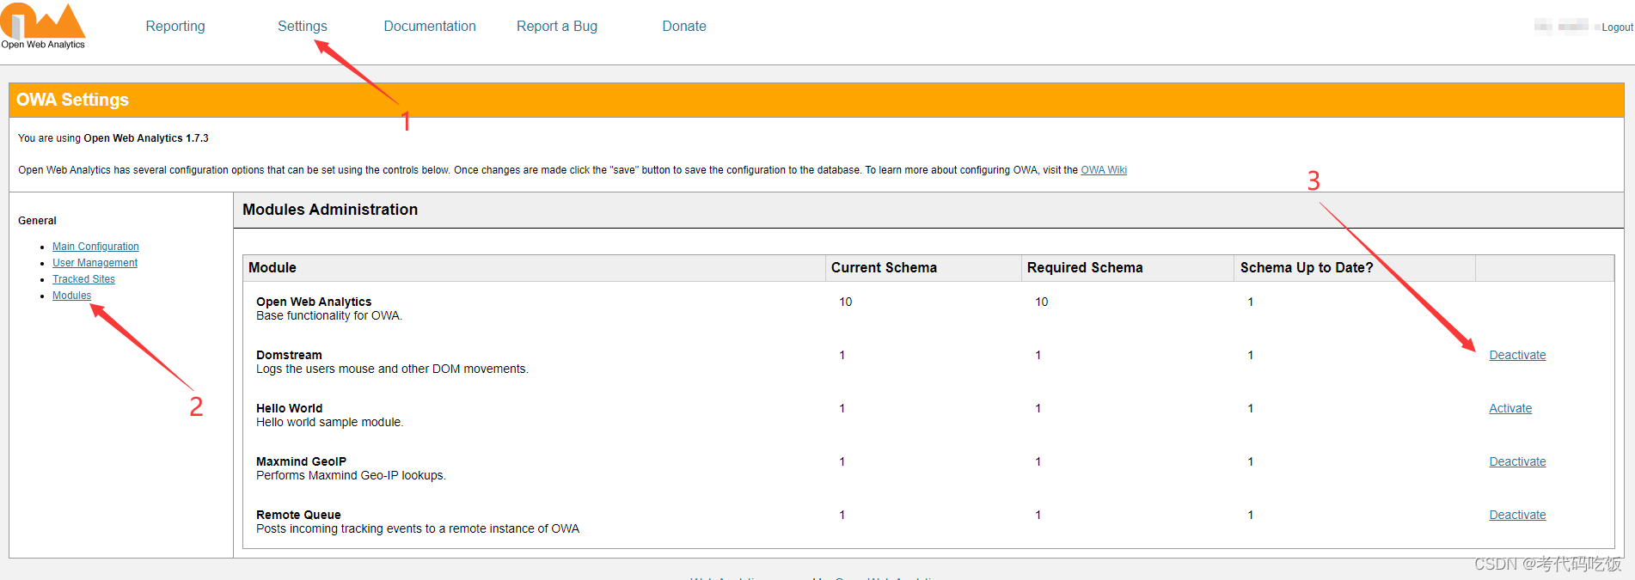Screen dimensions: 1635x580
Task: Select the 'Base functionality for OWA.' description
Action: click(x=329, y=316)
